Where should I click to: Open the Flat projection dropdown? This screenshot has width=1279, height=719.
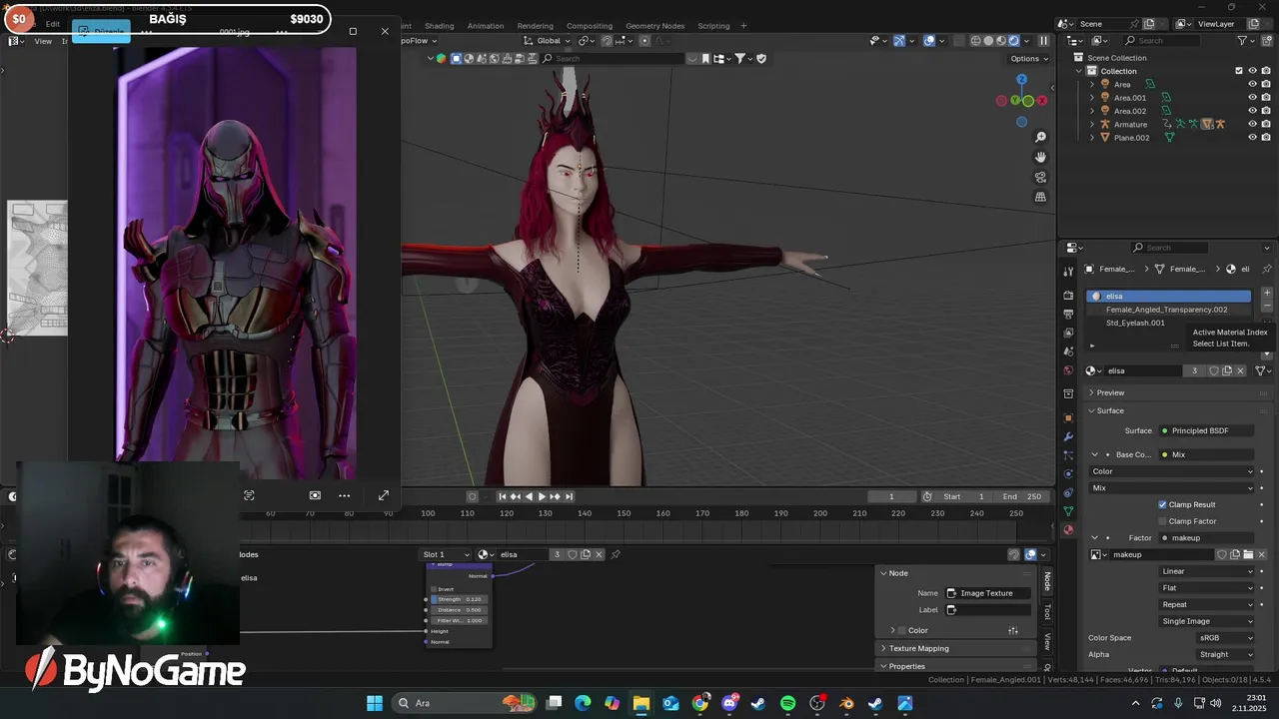pyautogui.click(x=1207, y=588)
